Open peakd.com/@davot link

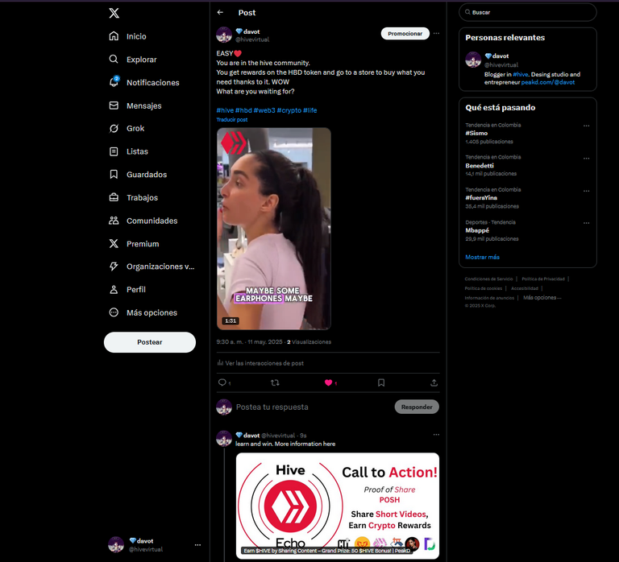(x=548, y=82)
